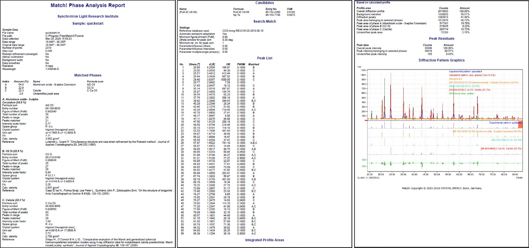Click the "Integrated Profile Areas" heading
Image resolution: width=529 pixels, height=248 pixels.
coord(264,240)
